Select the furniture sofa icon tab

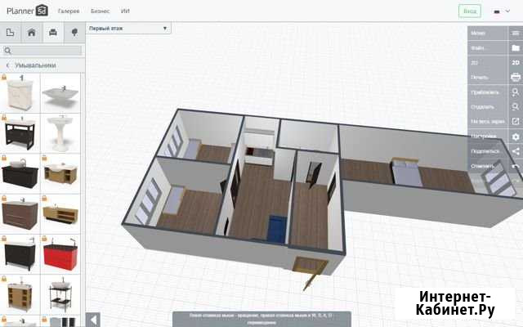53,33
